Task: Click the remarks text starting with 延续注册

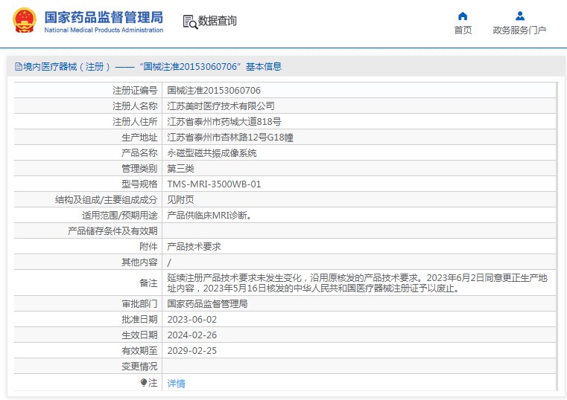Action: point(358,283)
